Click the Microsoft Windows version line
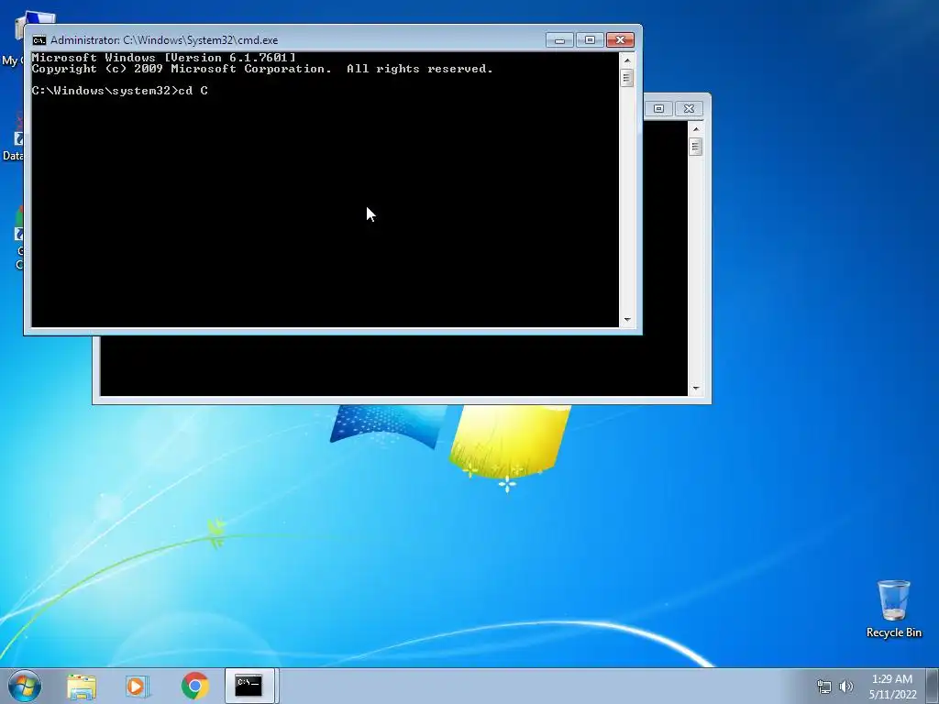The width and height of the screenshot is (939, 704). coord(163,58)
